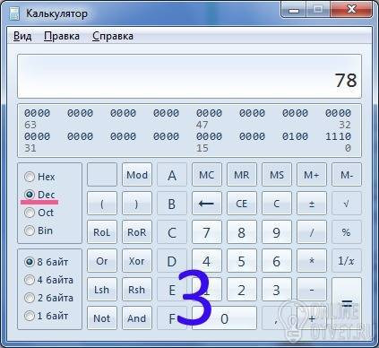
Task: Toggle the 0100 bit group in display
Action: 295,136
